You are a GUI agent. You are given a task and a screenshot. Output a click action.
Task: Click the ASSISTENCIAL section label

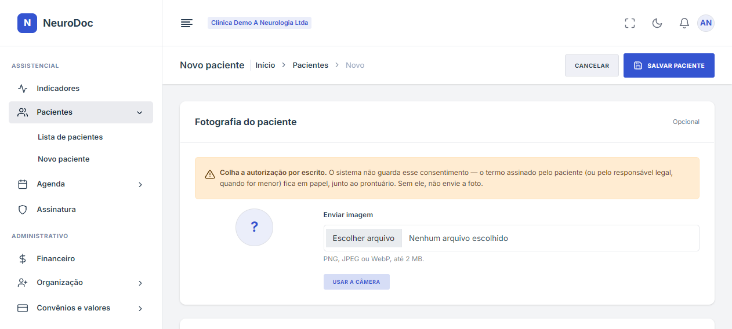click(35, 66)
